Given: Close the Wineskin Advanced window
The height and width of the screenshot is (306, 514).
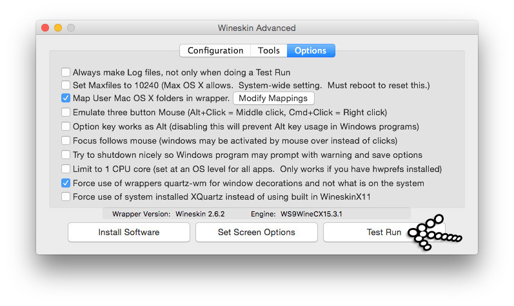Looking at the screenshot, I should 45,28.
